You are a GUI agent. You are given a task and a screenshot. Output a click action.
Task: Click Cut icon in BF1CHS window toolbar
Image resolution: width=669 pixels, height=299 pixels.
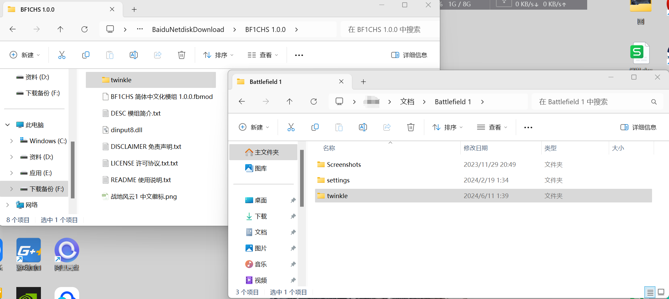pos(62,55)
